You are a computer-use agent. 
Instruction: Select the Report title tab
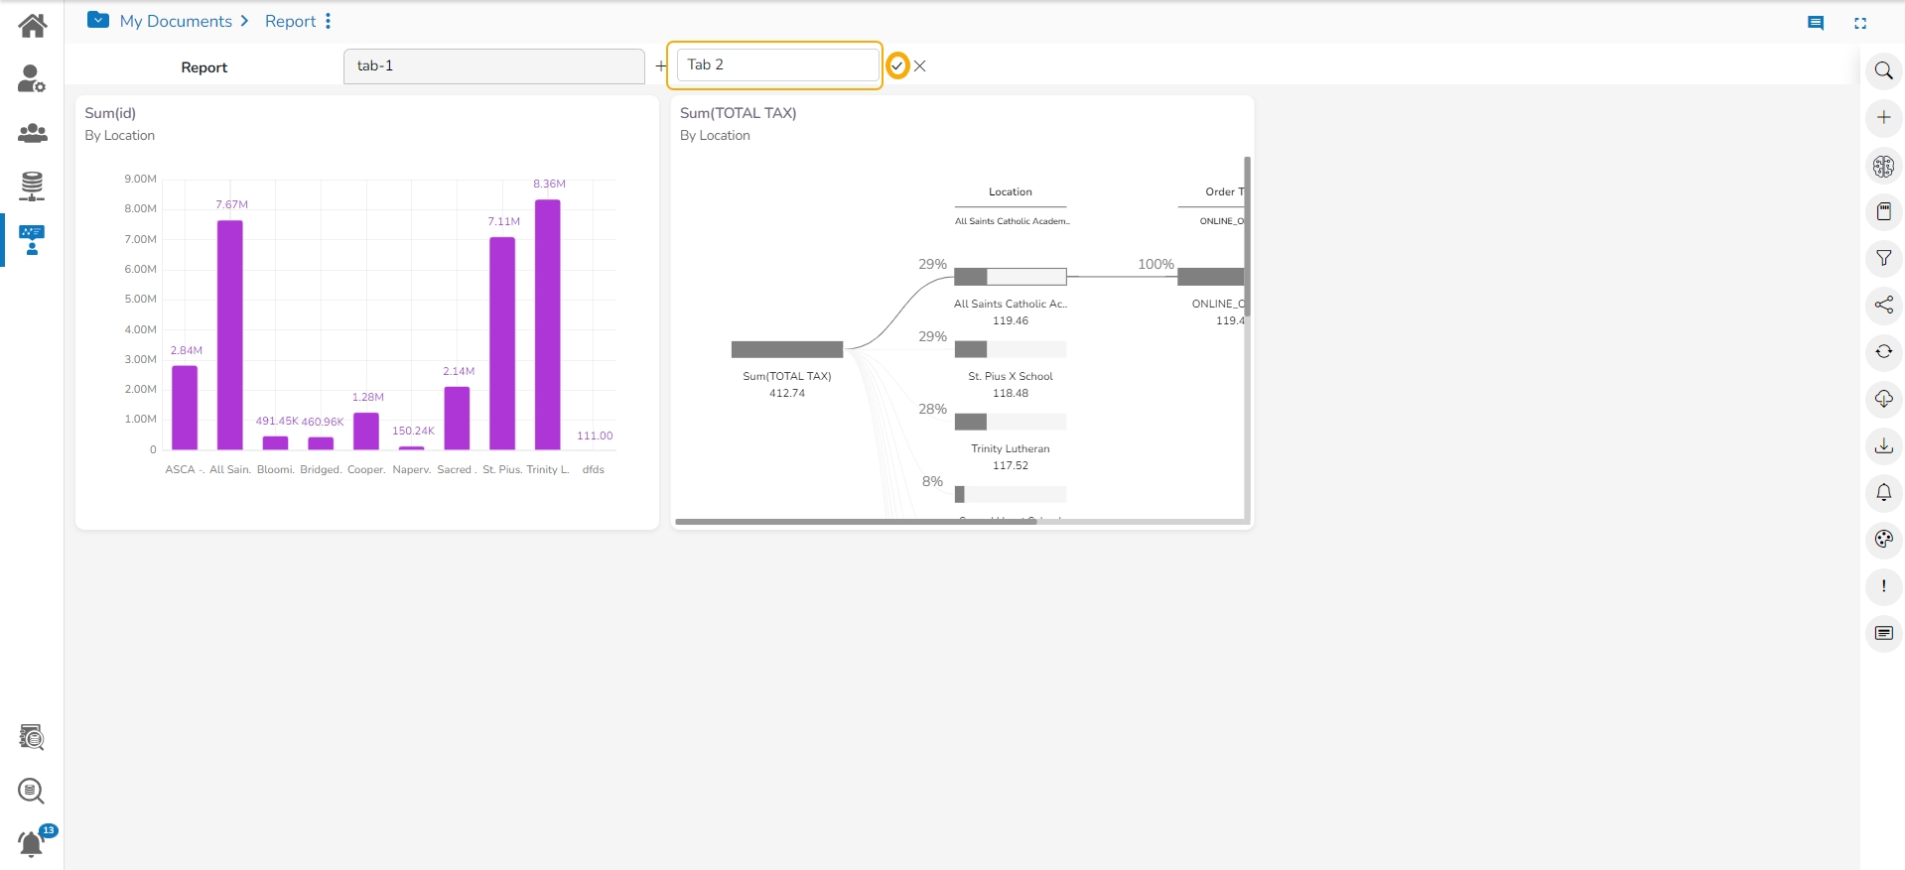(x=204, y=67)
